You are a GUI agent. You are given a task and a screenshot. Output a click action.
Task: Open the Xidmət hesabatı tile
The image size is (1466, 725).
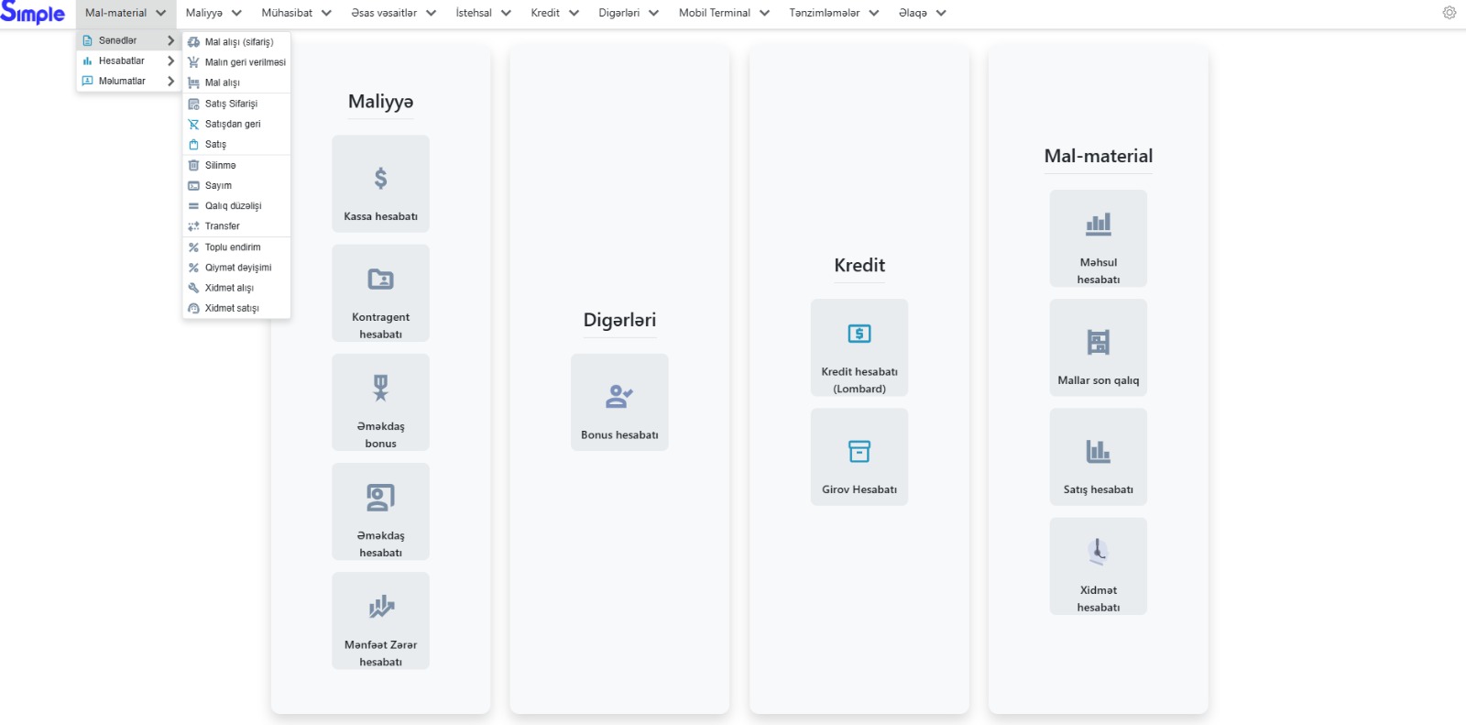tap(1098, 566)
